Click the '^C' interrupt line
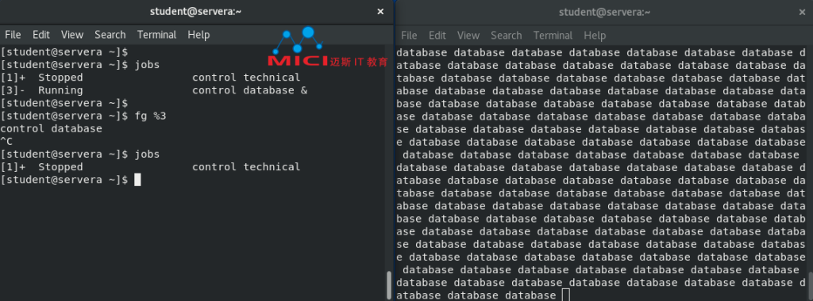Image resolution: width=813 pixels, height=301 pixels. (6, 141)
